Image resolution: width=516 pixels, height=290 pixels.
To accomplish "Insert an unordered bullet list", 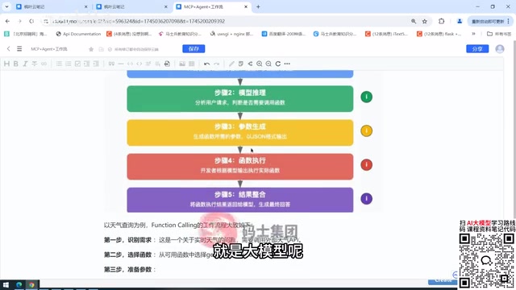I will pos(59,64).
